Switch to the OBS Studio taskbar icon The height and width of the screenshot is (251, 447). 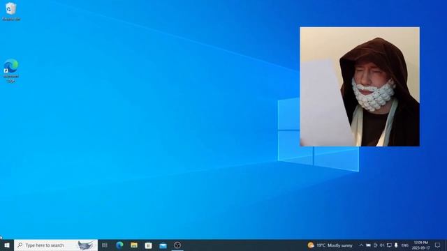point(177,245)
